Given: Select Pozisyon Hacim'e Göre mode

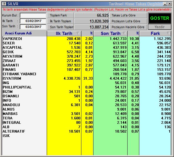Looking at the screenshot, I should coord(128,27).
